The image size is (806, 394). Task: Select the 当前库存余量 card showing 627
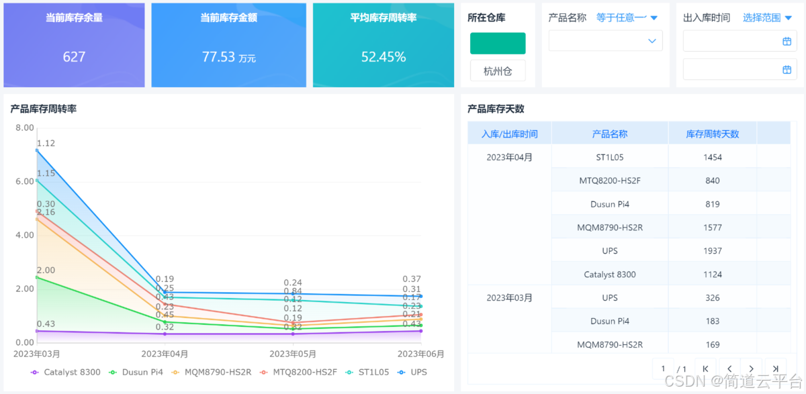(74, 45)
